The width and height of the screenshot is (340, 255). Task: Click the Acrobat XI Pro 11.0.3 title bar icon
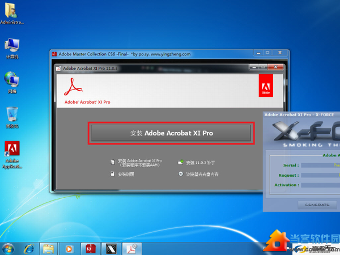[58, 69]
